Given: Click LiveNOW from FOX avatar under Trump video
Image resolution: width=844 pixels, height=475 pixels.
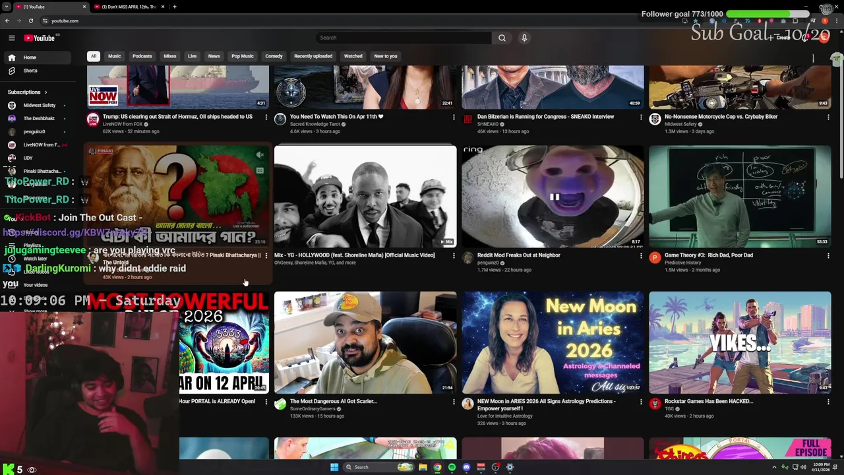Looking at the screenshot, I should 93,119.
